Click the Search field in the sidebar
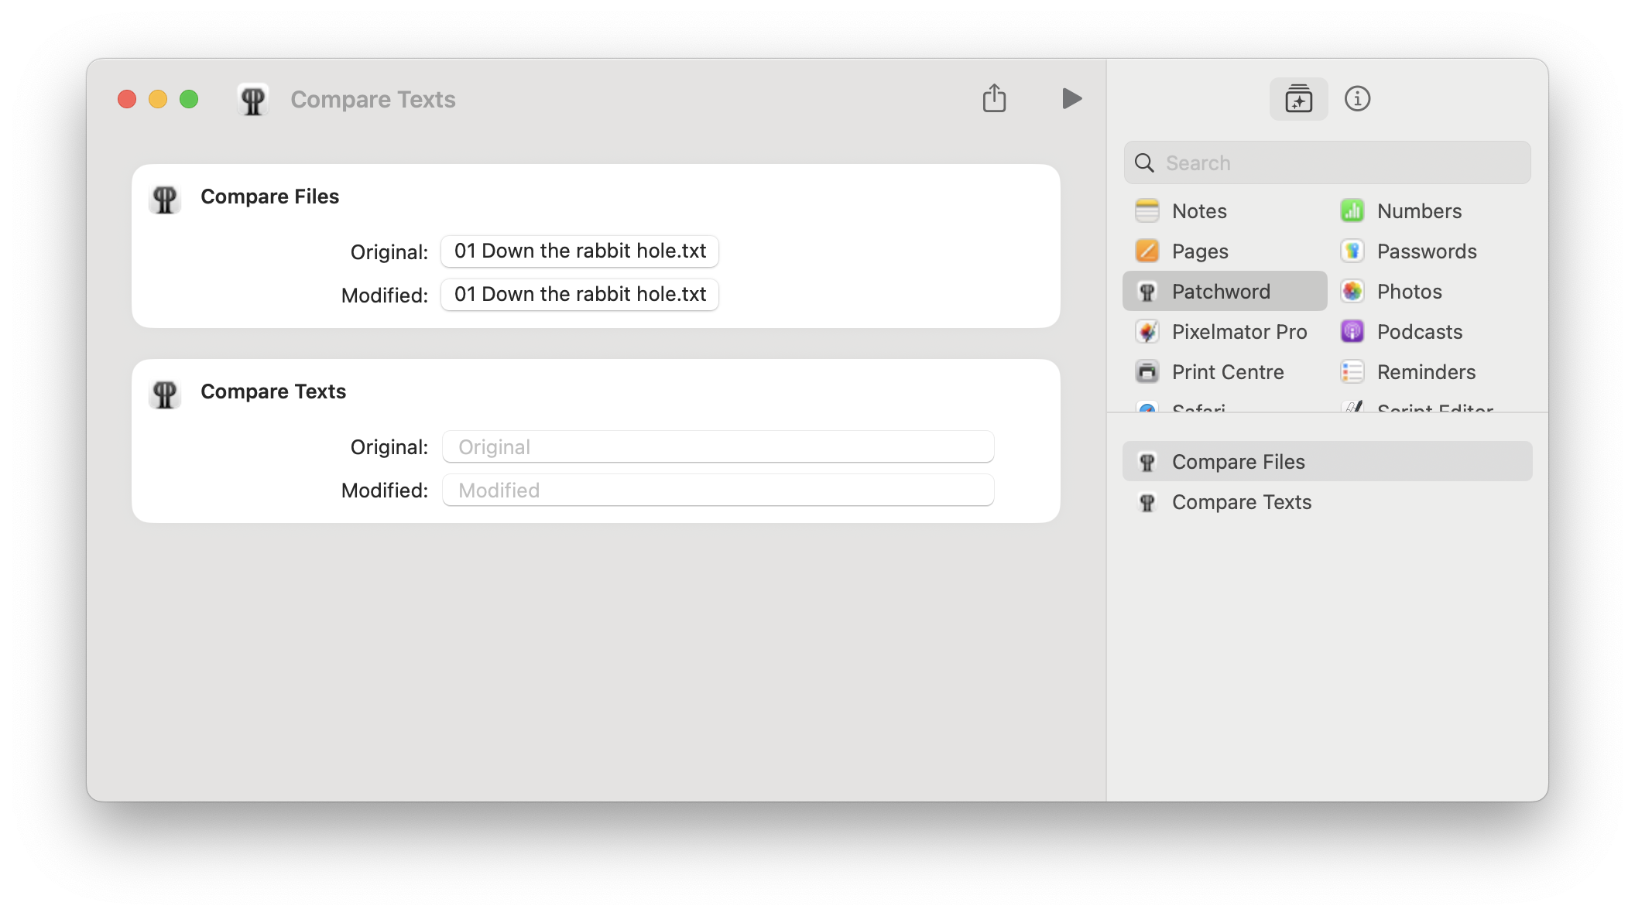 (x=1327, y=162)
